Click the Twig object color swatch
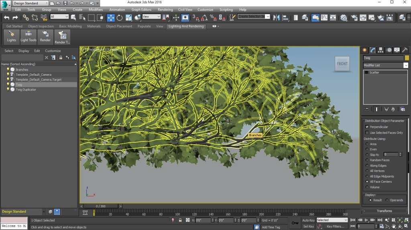The width and height of the screenshot is (411, 230). pyautogui.click(x=407, y=58)
